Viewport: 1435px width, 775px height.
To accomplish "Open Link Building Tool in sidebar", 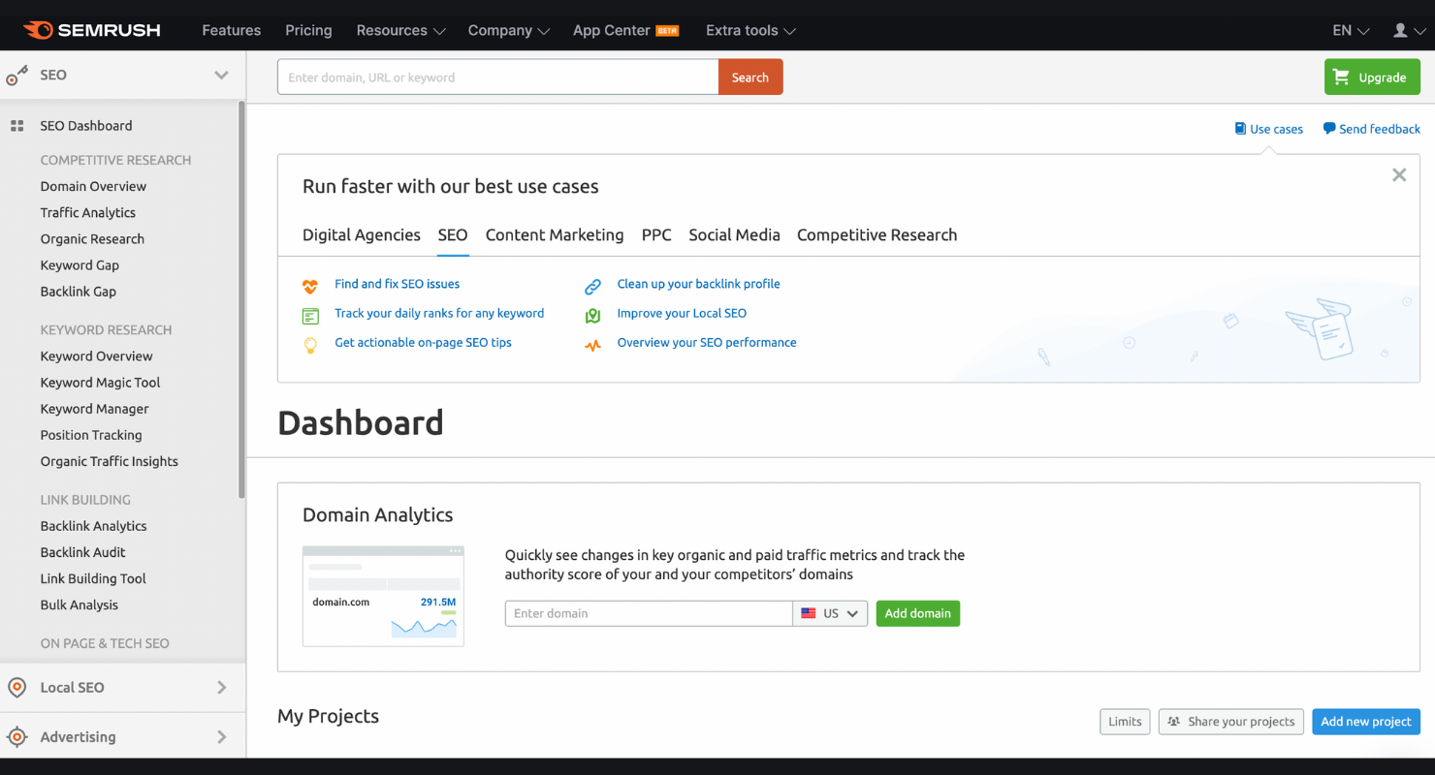I will [93, 578].
